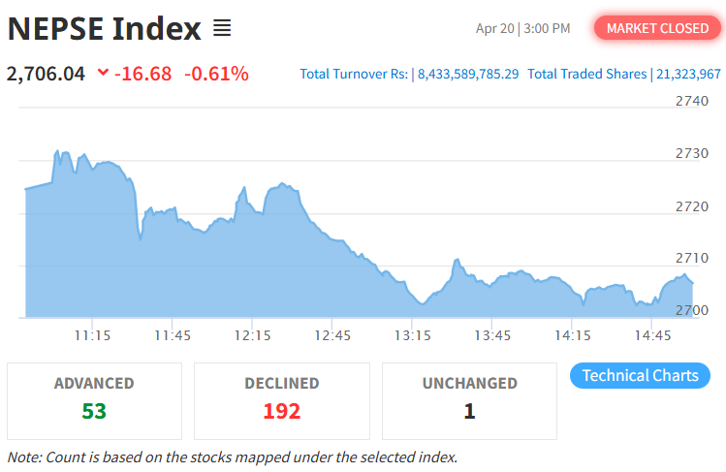Click the NEPSE Index title
This screenshot has height=472, width=726.
(104, 29)
